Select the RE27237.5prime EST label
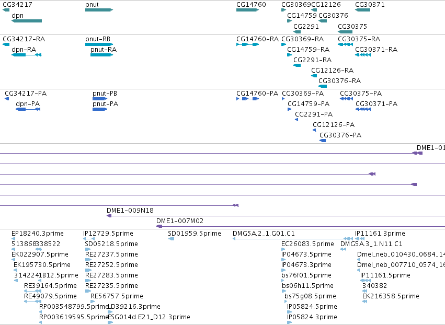This screenshot has height=325, width=445. (x=111, y=254)
